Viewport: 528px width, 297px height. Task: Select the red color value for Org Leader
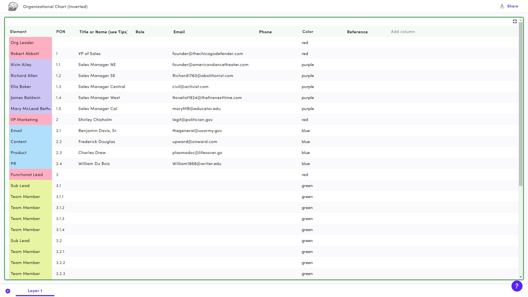pos(305,43)
